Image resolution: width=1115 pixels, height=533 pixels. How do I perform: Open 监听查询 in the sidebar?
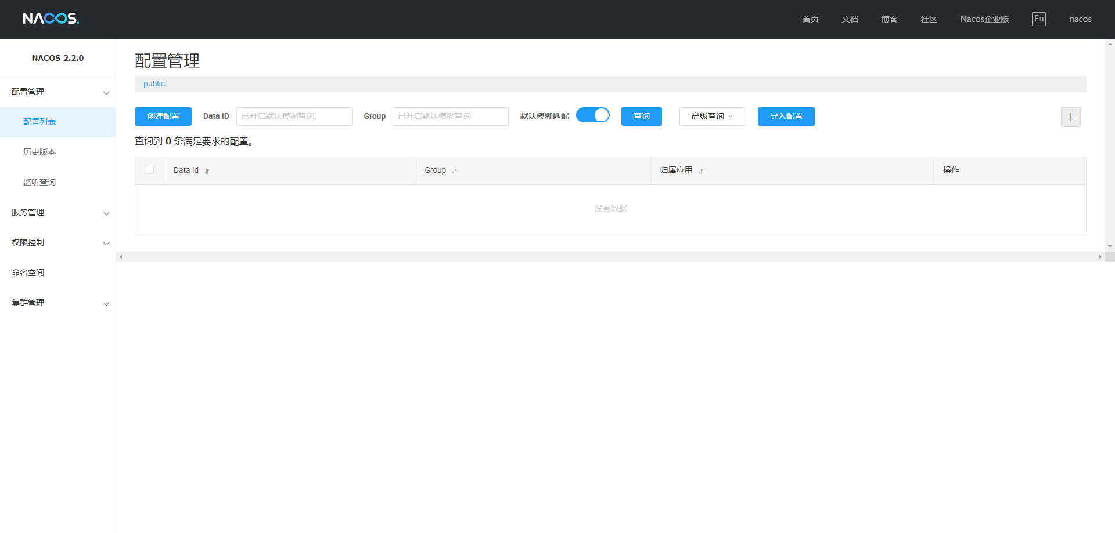click(39, 182)
